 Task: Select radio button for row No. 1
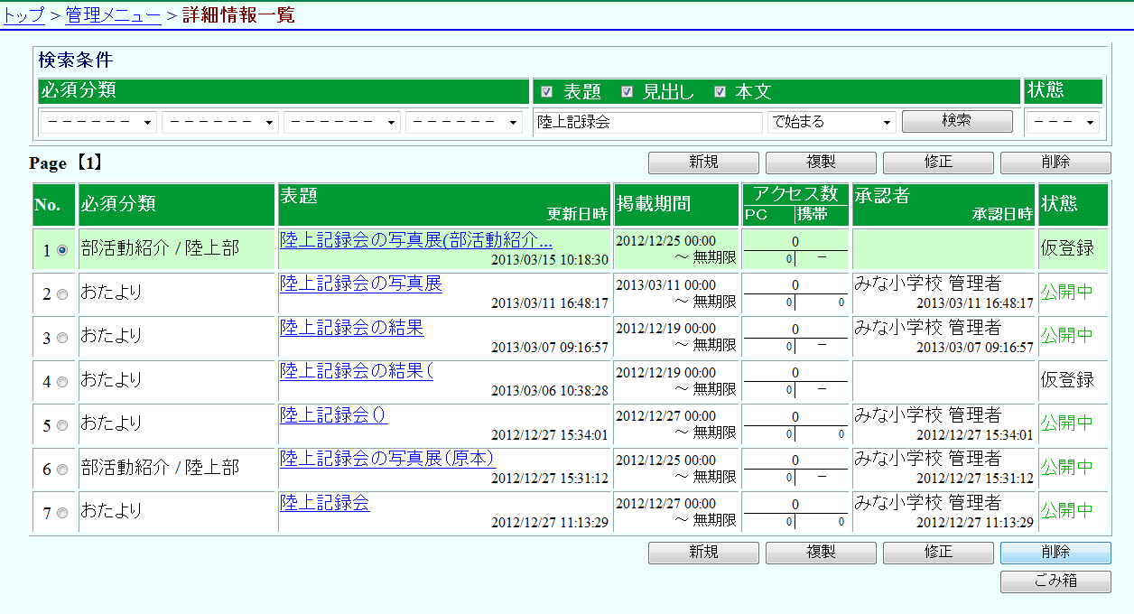[62, 250]
